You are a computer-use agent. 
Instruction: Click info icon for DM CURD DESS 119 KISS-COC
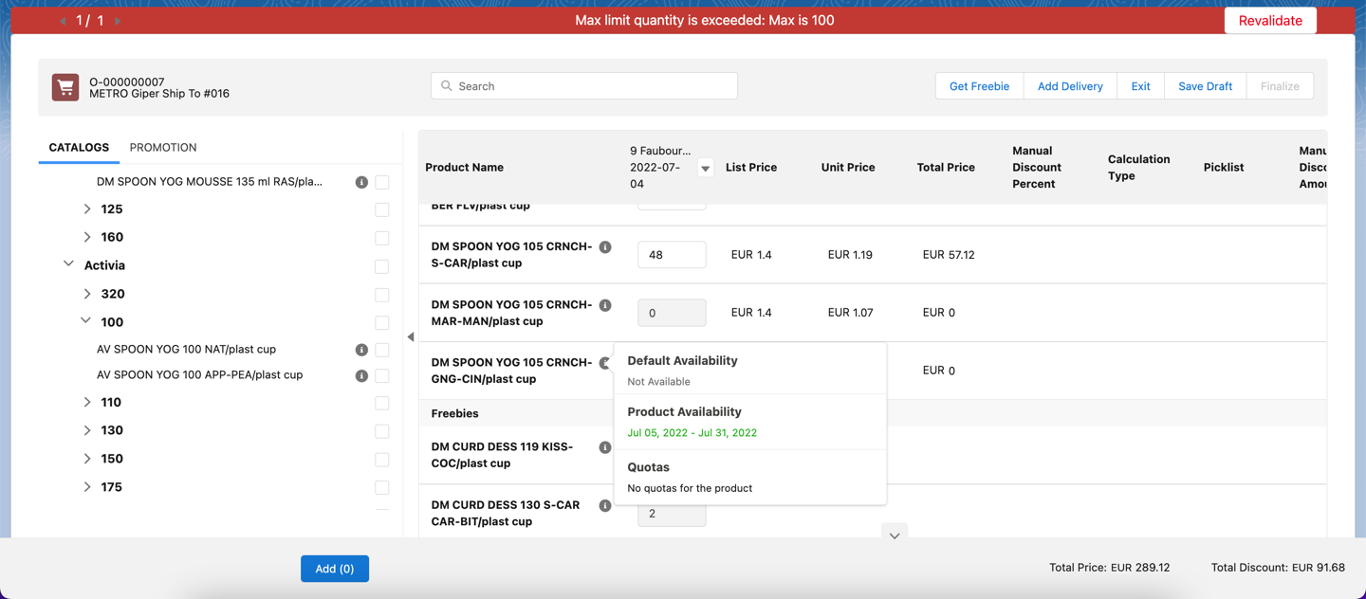click(605, 447)
